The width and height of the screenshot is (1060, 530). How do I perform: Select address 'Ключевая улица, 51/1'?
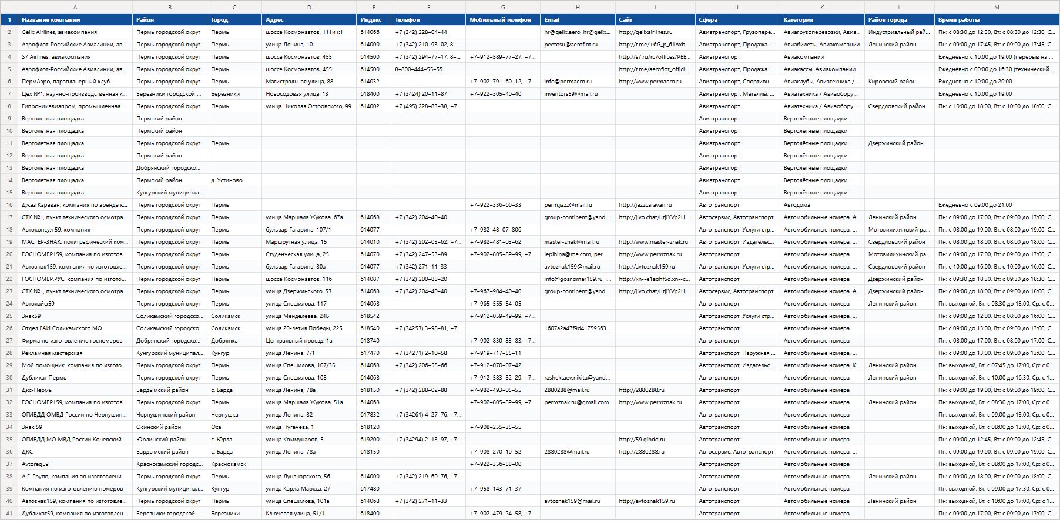click(309, 514)
